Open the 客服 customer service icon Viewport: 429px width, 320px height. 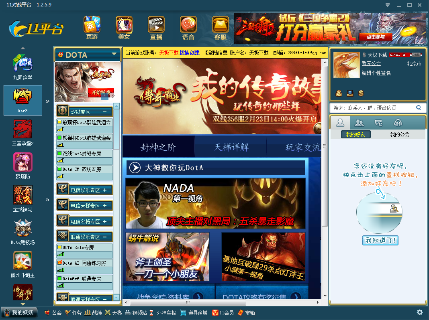[221, 28]
